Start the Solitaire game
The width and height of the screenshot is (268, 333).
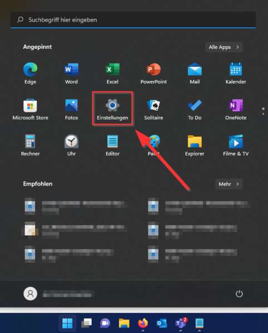153,109
